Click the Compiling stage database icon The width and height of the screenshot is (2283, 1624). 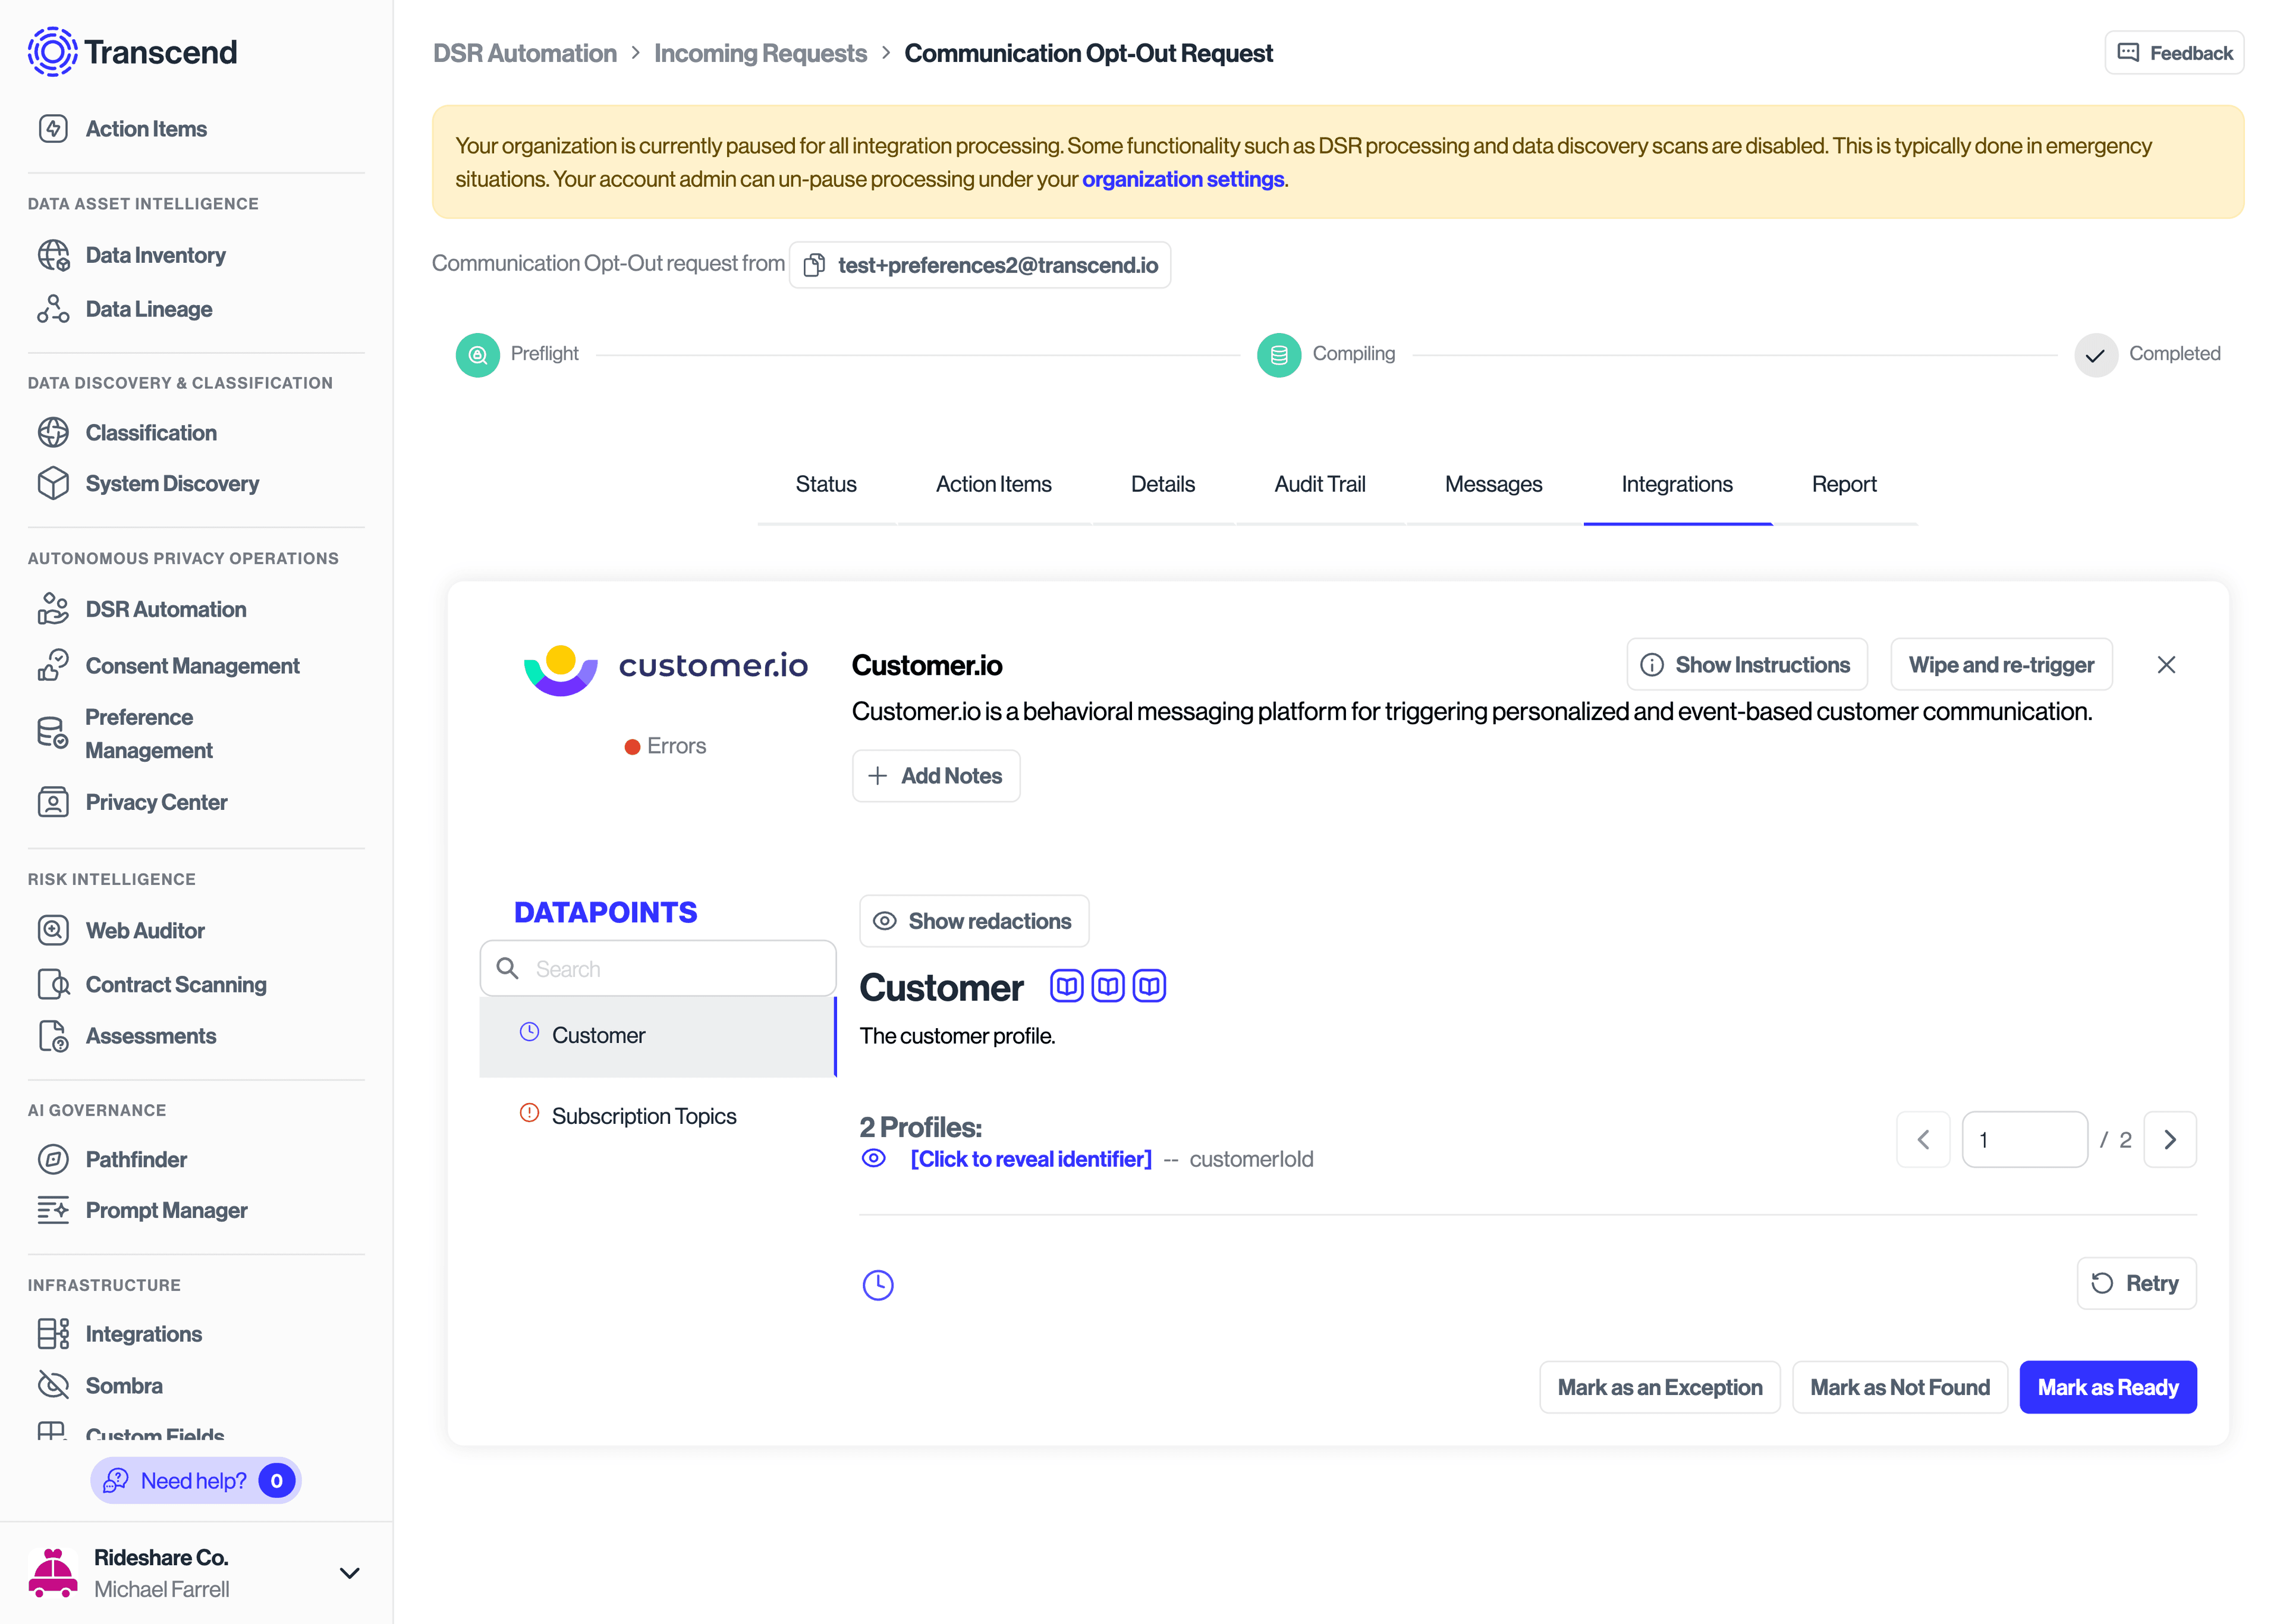(1278, 355)
